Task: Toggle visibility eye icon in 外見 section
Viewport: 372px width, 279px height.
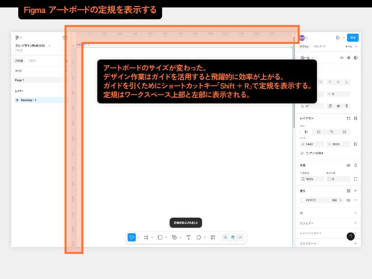Action: [x=349, y=166]
